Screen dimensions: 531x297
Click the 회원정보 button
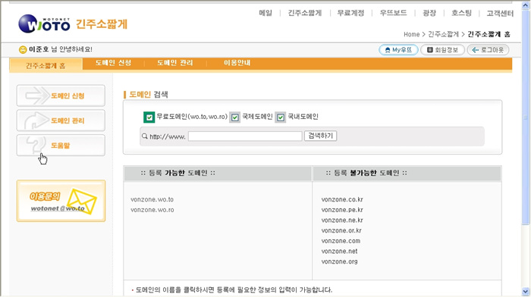point(442,50)
